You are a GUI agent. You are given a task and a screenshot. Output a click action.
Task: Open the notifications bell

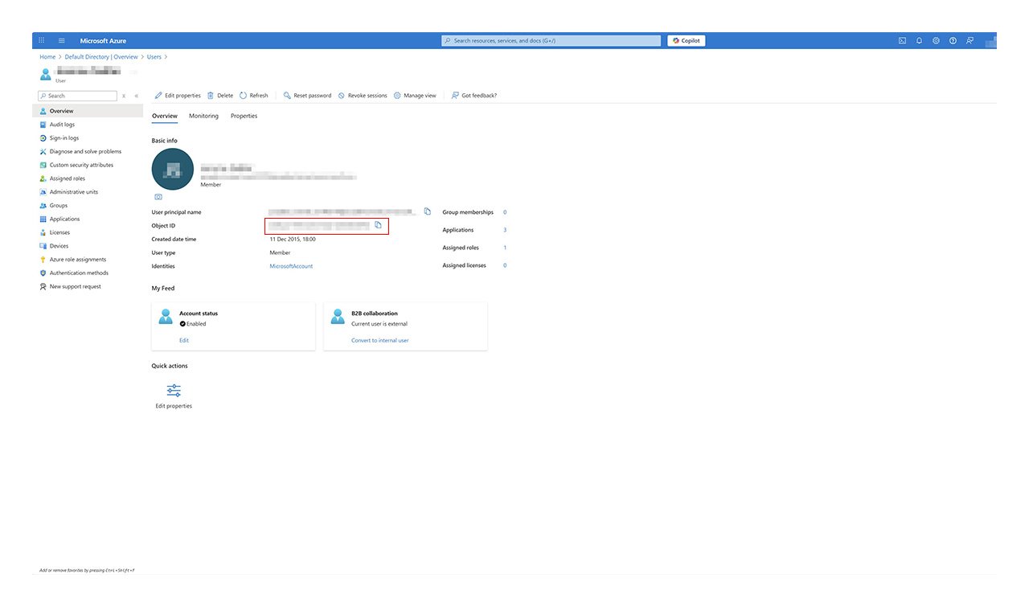pos(919,40)
